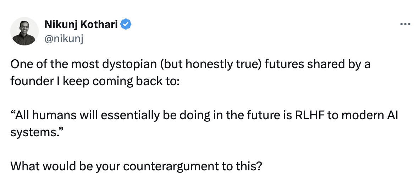Click the blue verified checkmark badge
The height and width of the screenshot is (181, 420).
[x=126, y=24]
